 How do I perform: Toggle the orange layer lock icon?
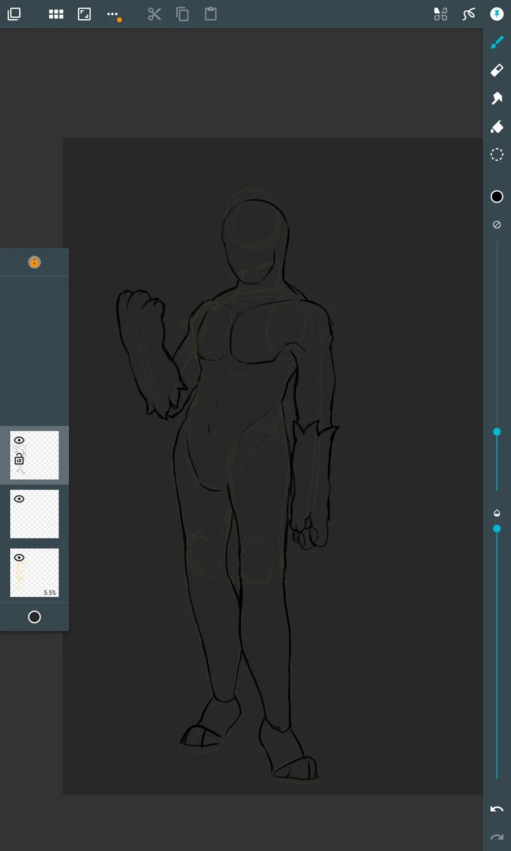(x=35, y=262)
